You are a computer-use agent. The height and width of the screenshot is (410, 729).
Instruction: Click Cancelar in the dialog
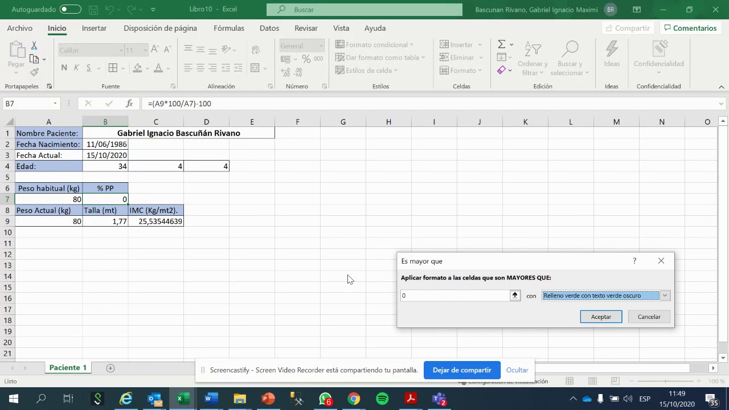tap(649, 317)
